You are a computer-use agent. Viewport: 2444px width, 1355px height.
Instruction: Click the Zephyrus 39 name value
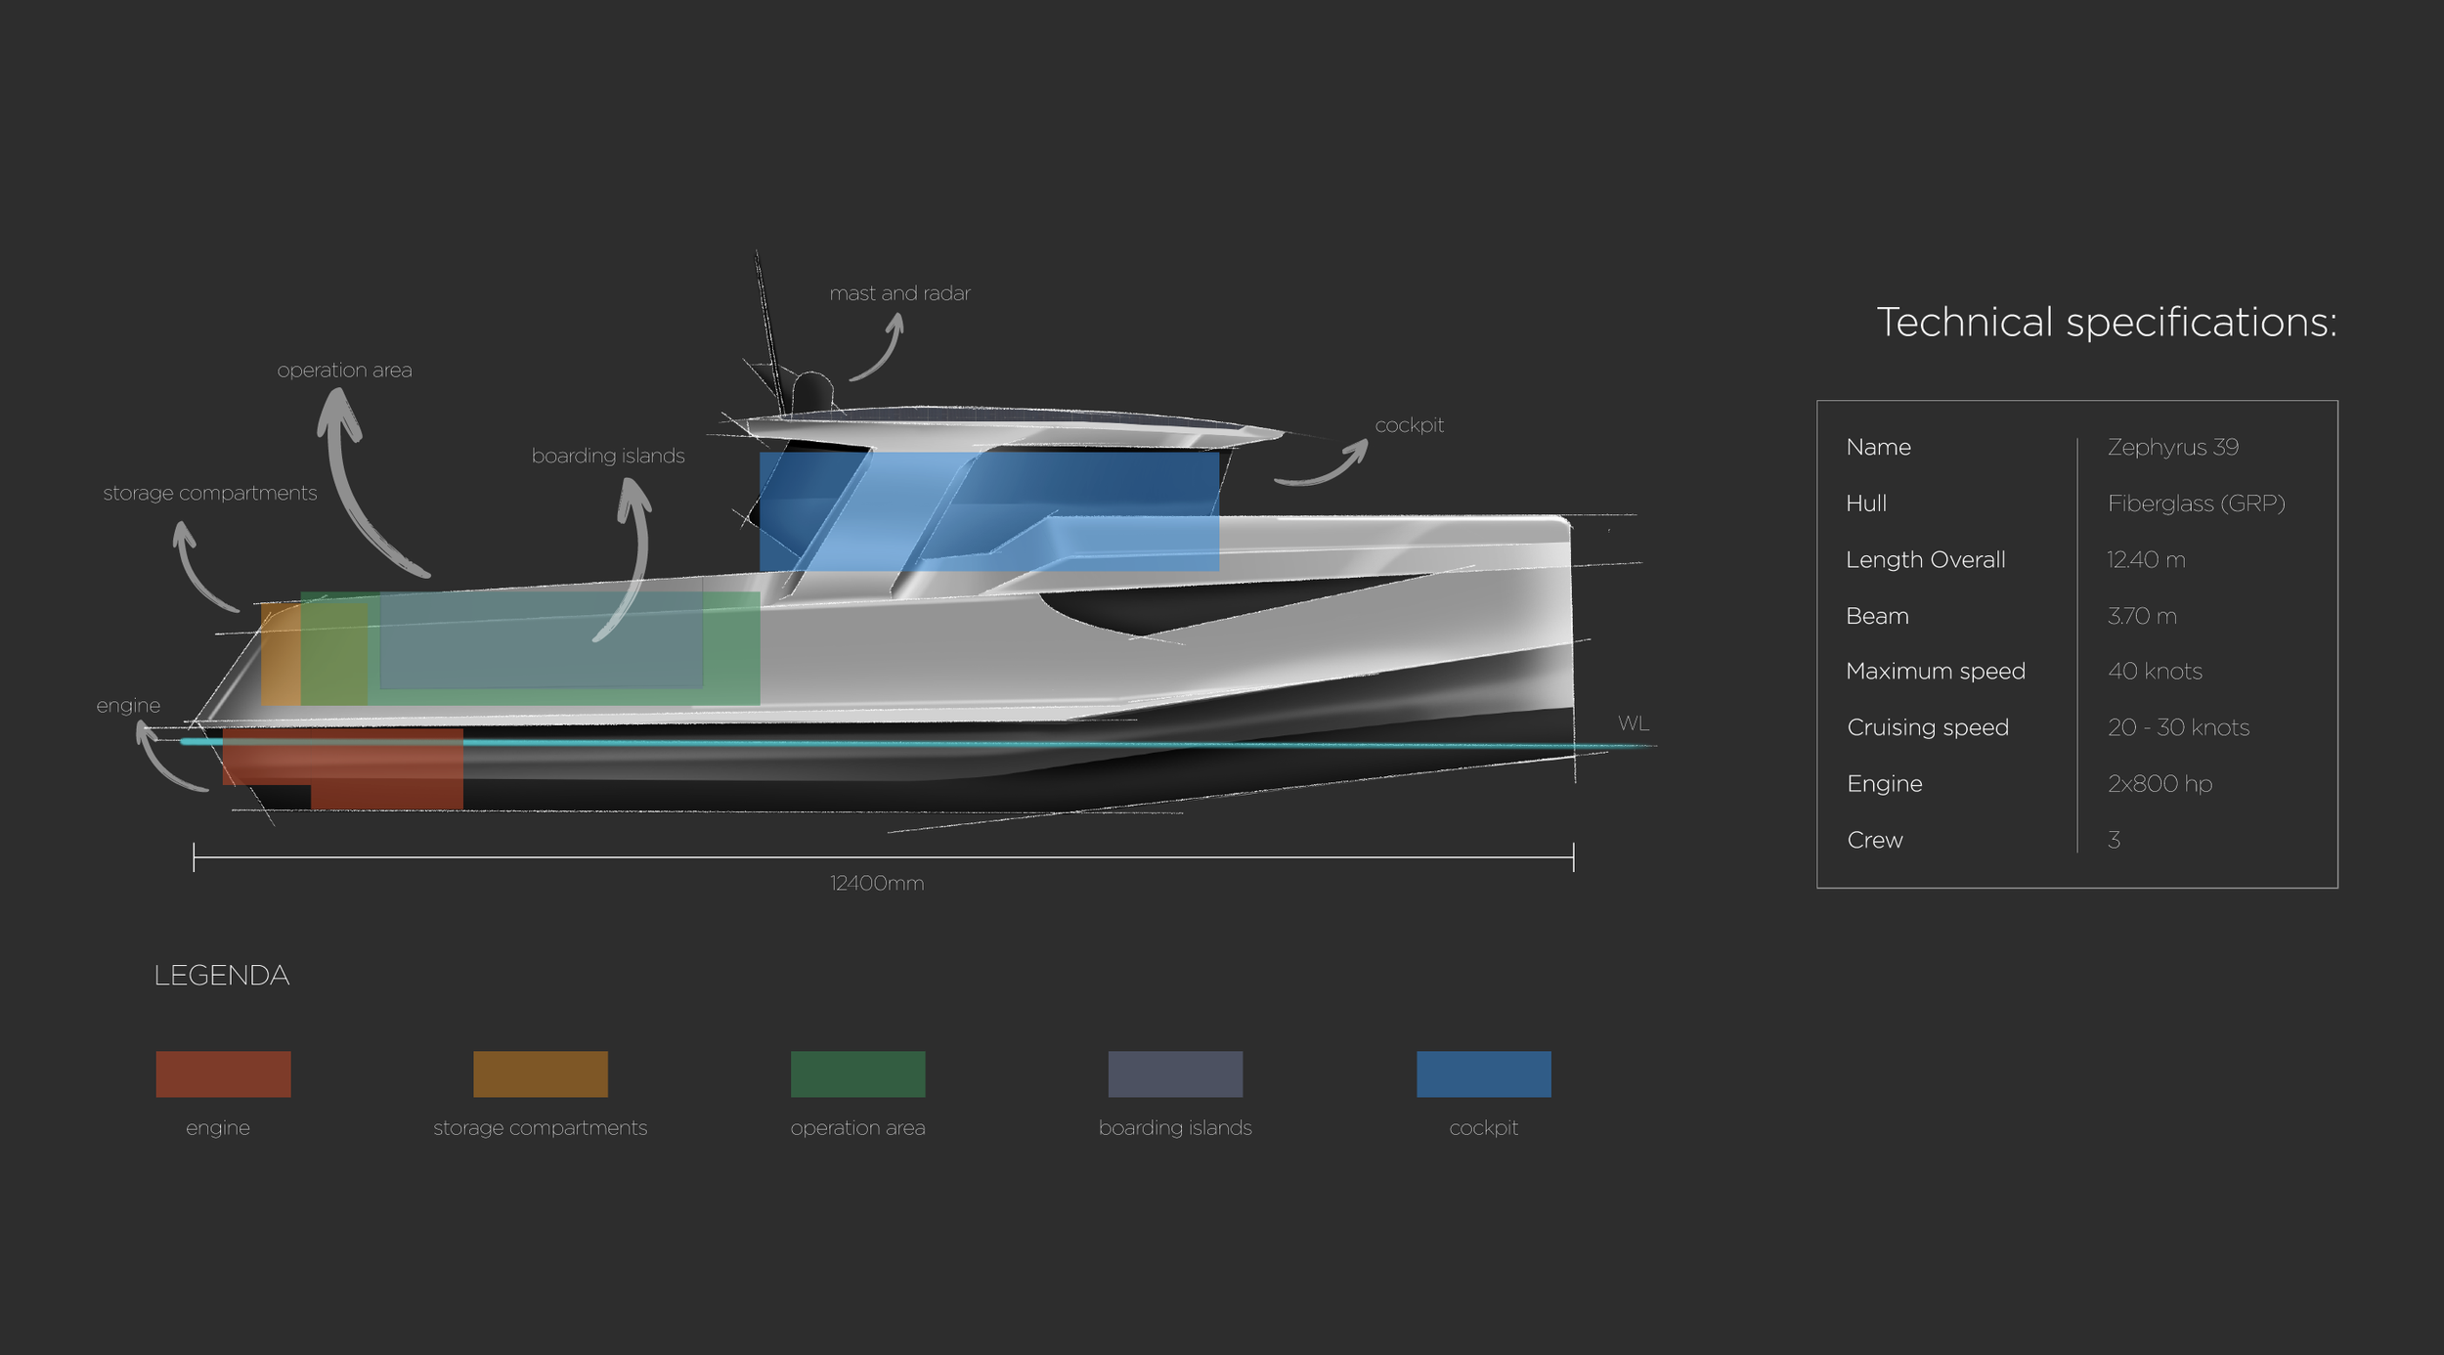point(2172,447)
